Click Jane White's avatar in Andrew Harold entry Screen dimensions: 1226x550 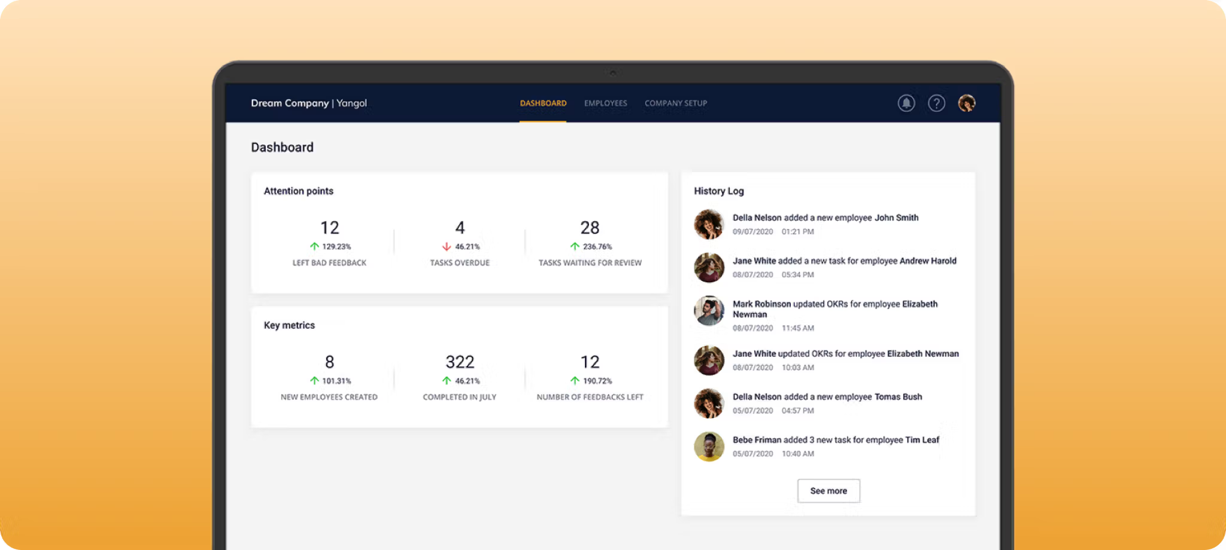[x=709, y=267]
